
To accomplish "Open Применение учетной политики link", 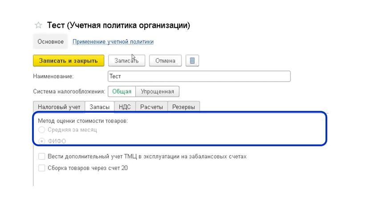I will (x=113, y=41).
